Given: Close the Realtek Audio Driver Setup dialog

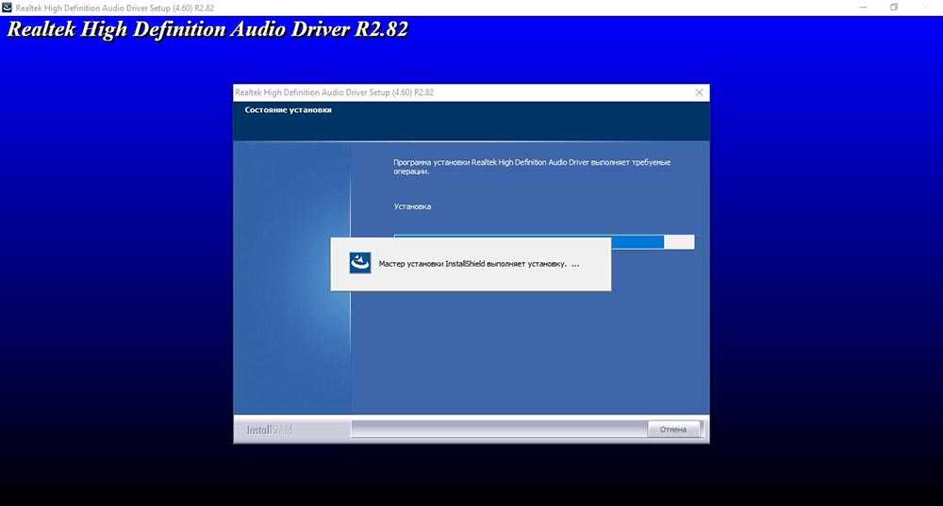Looking at the screenshot, I should [699, 92].
